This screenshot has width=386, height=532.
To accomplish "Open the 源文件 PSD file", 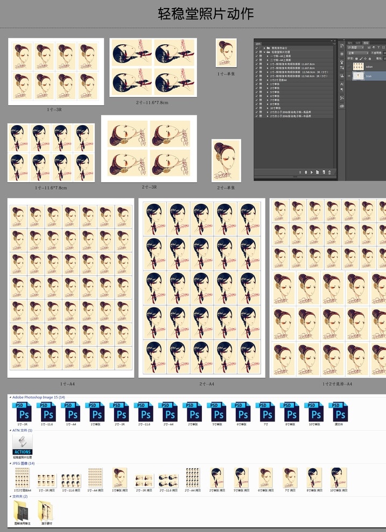I will (339, 412).
